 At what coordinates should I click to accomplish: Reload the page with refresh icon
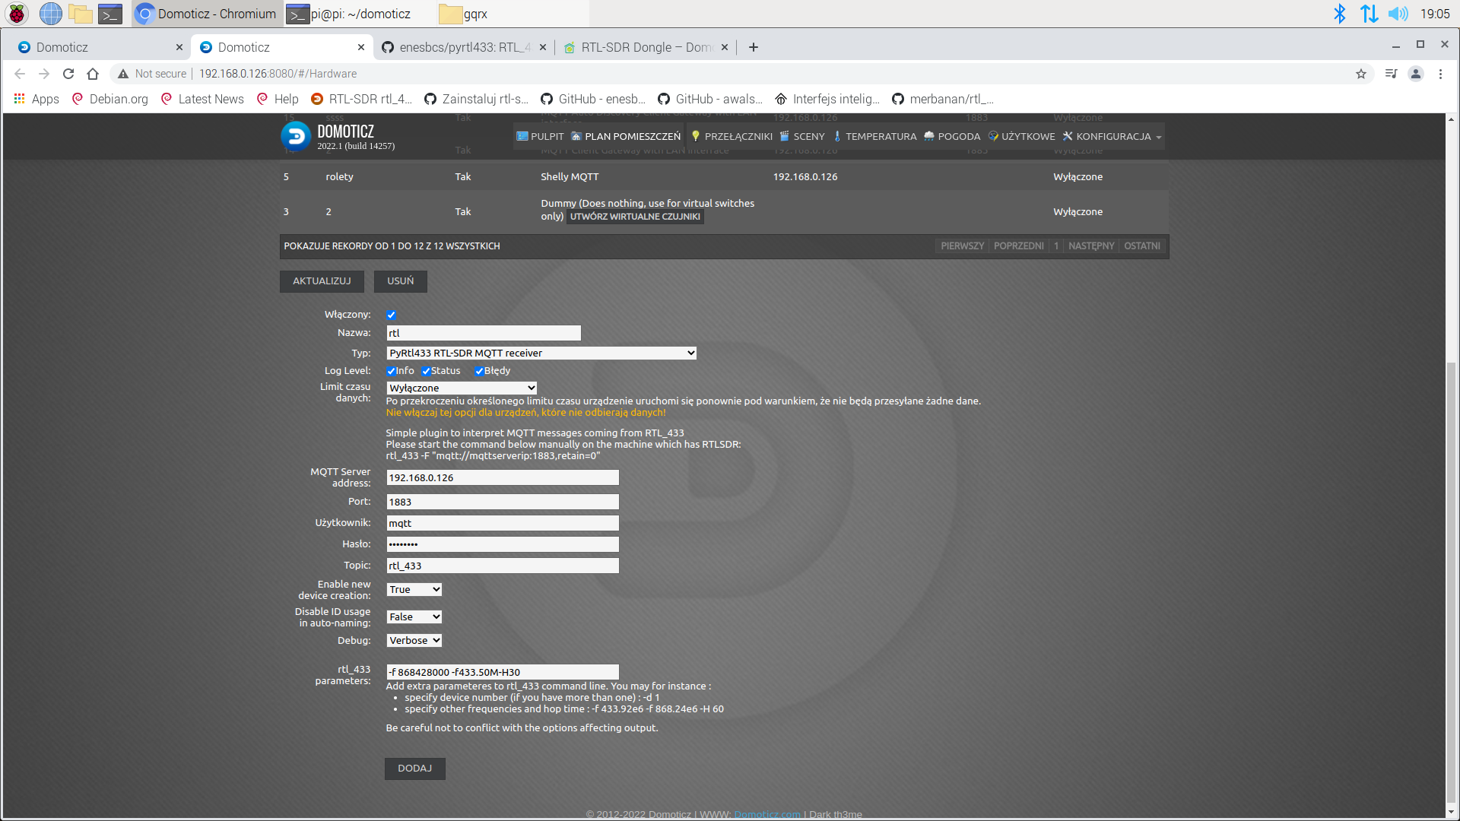68,74
